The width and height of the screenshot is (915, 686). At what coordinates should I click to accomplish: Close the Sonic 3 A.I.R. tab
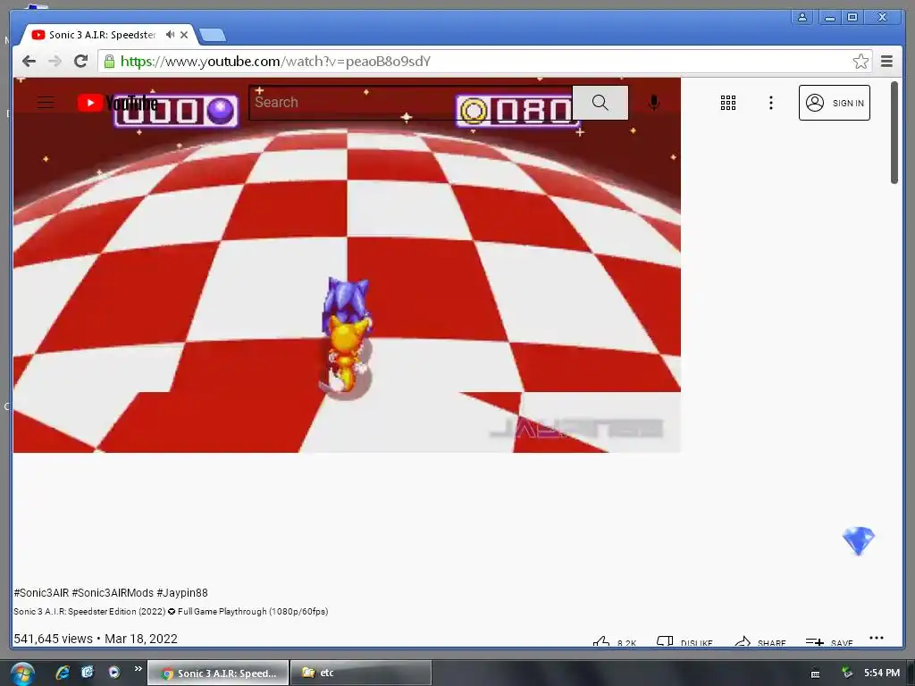click(x=184, y=35)
